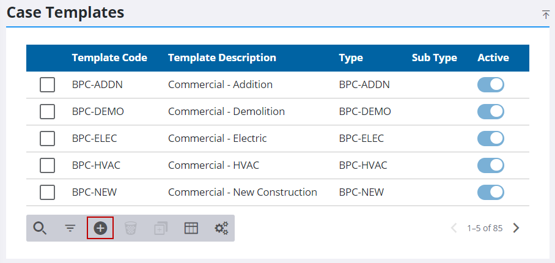Click the Commercial - New Construction cell
555x263 pixels.
[242, 193]
